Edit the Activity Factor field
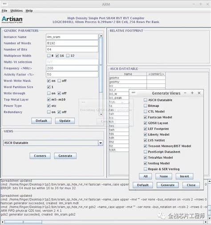Screen dimensions: 211x225 pyautogui.click(x=72, y=75)
